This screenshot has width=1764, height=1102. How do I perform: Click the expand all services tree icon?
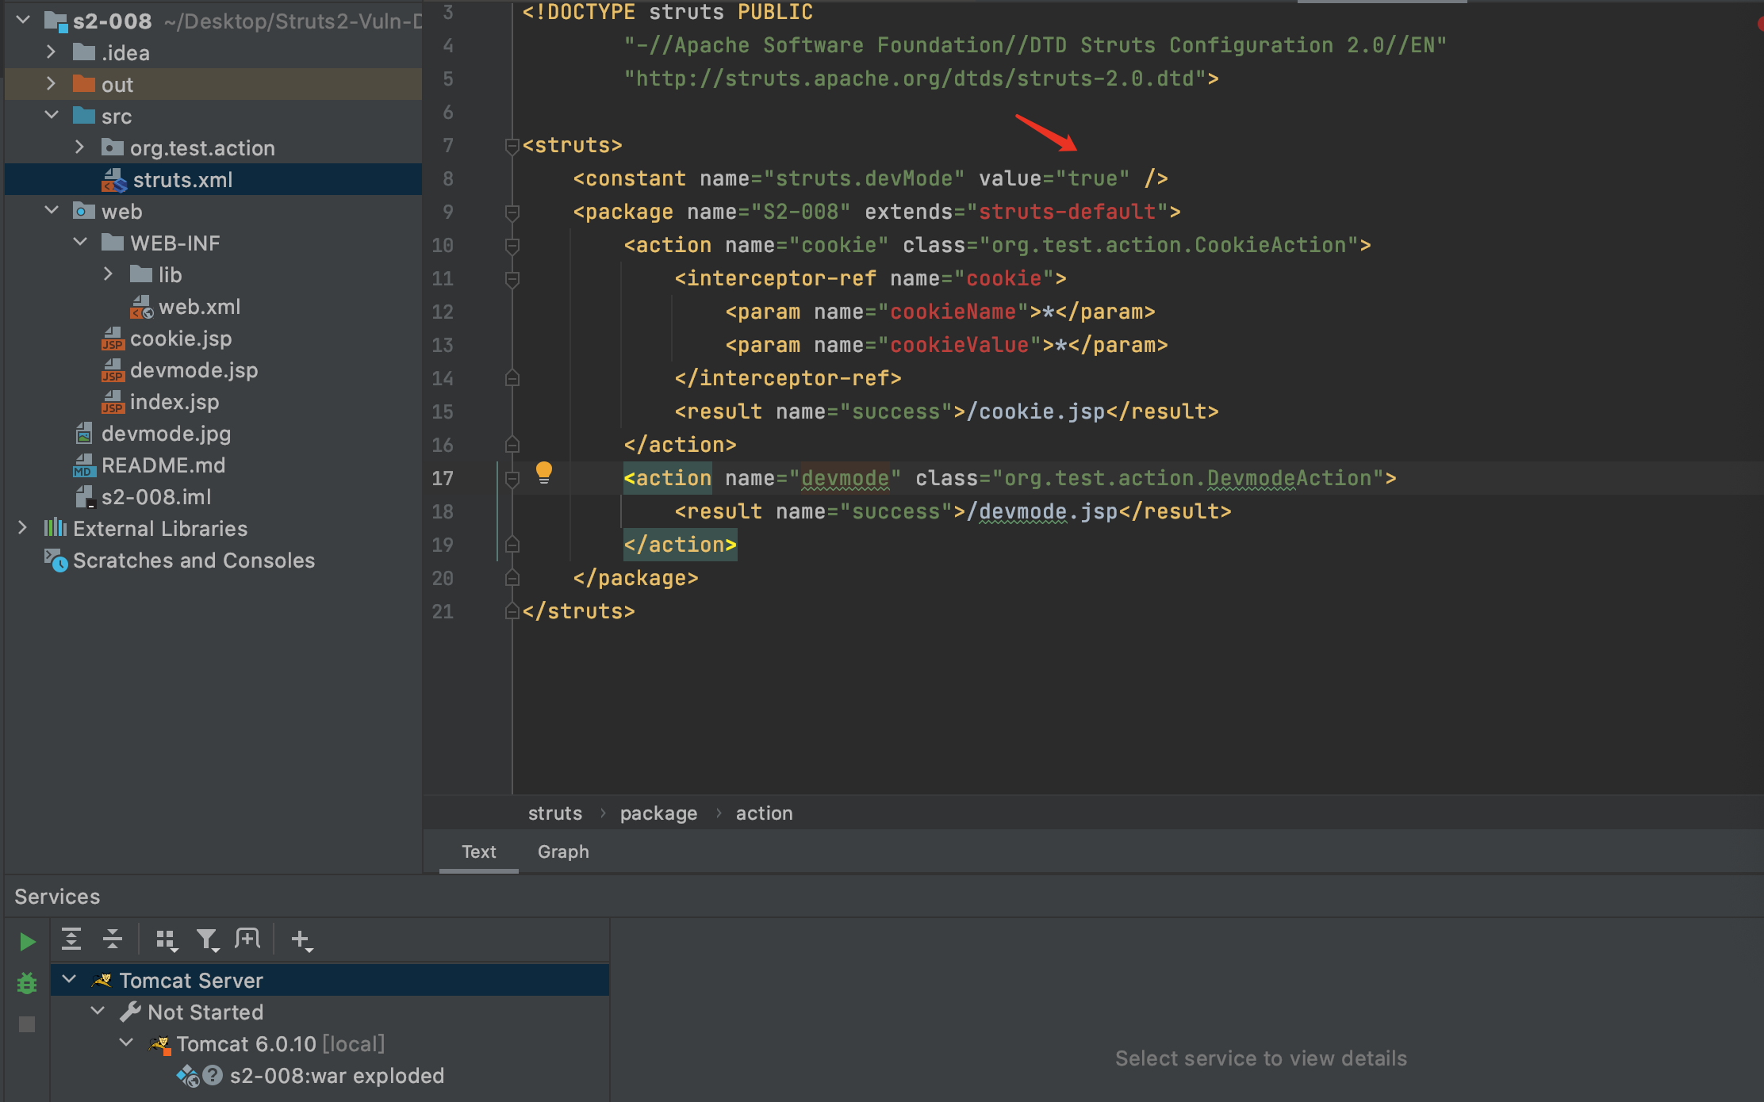click(68, 939)
